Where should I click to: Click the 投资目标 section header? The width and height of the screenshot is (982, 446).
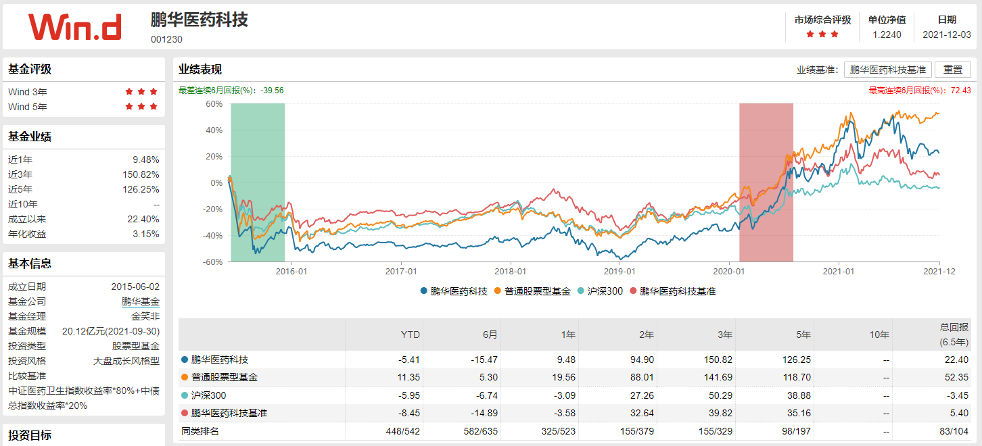pos(30,435)
